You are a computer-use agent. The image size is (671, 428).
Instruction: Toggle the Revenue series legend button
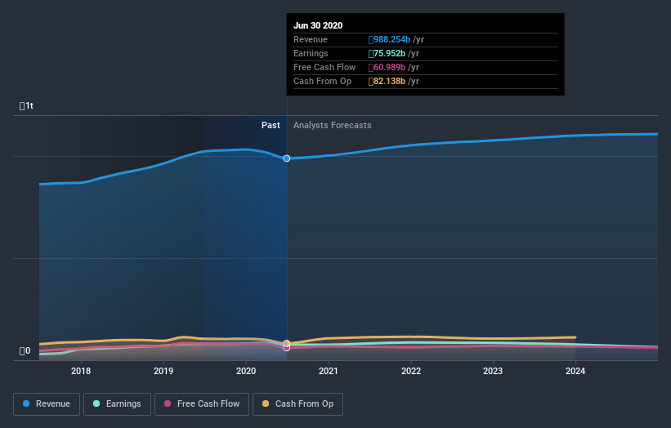coord(47,404)
